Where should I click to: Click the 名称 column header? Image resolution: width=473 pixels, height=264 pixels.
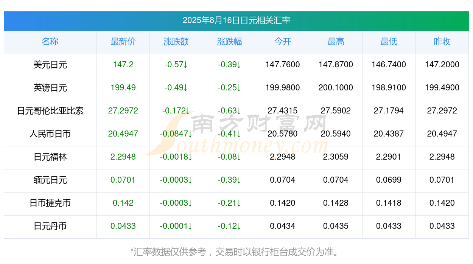point(50,42)
